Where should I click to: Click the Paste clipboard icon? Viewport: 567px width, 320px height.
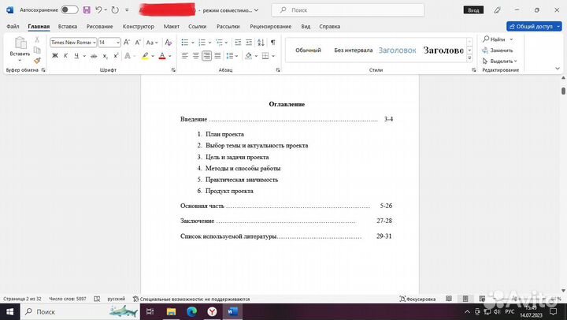coord(20,43)
